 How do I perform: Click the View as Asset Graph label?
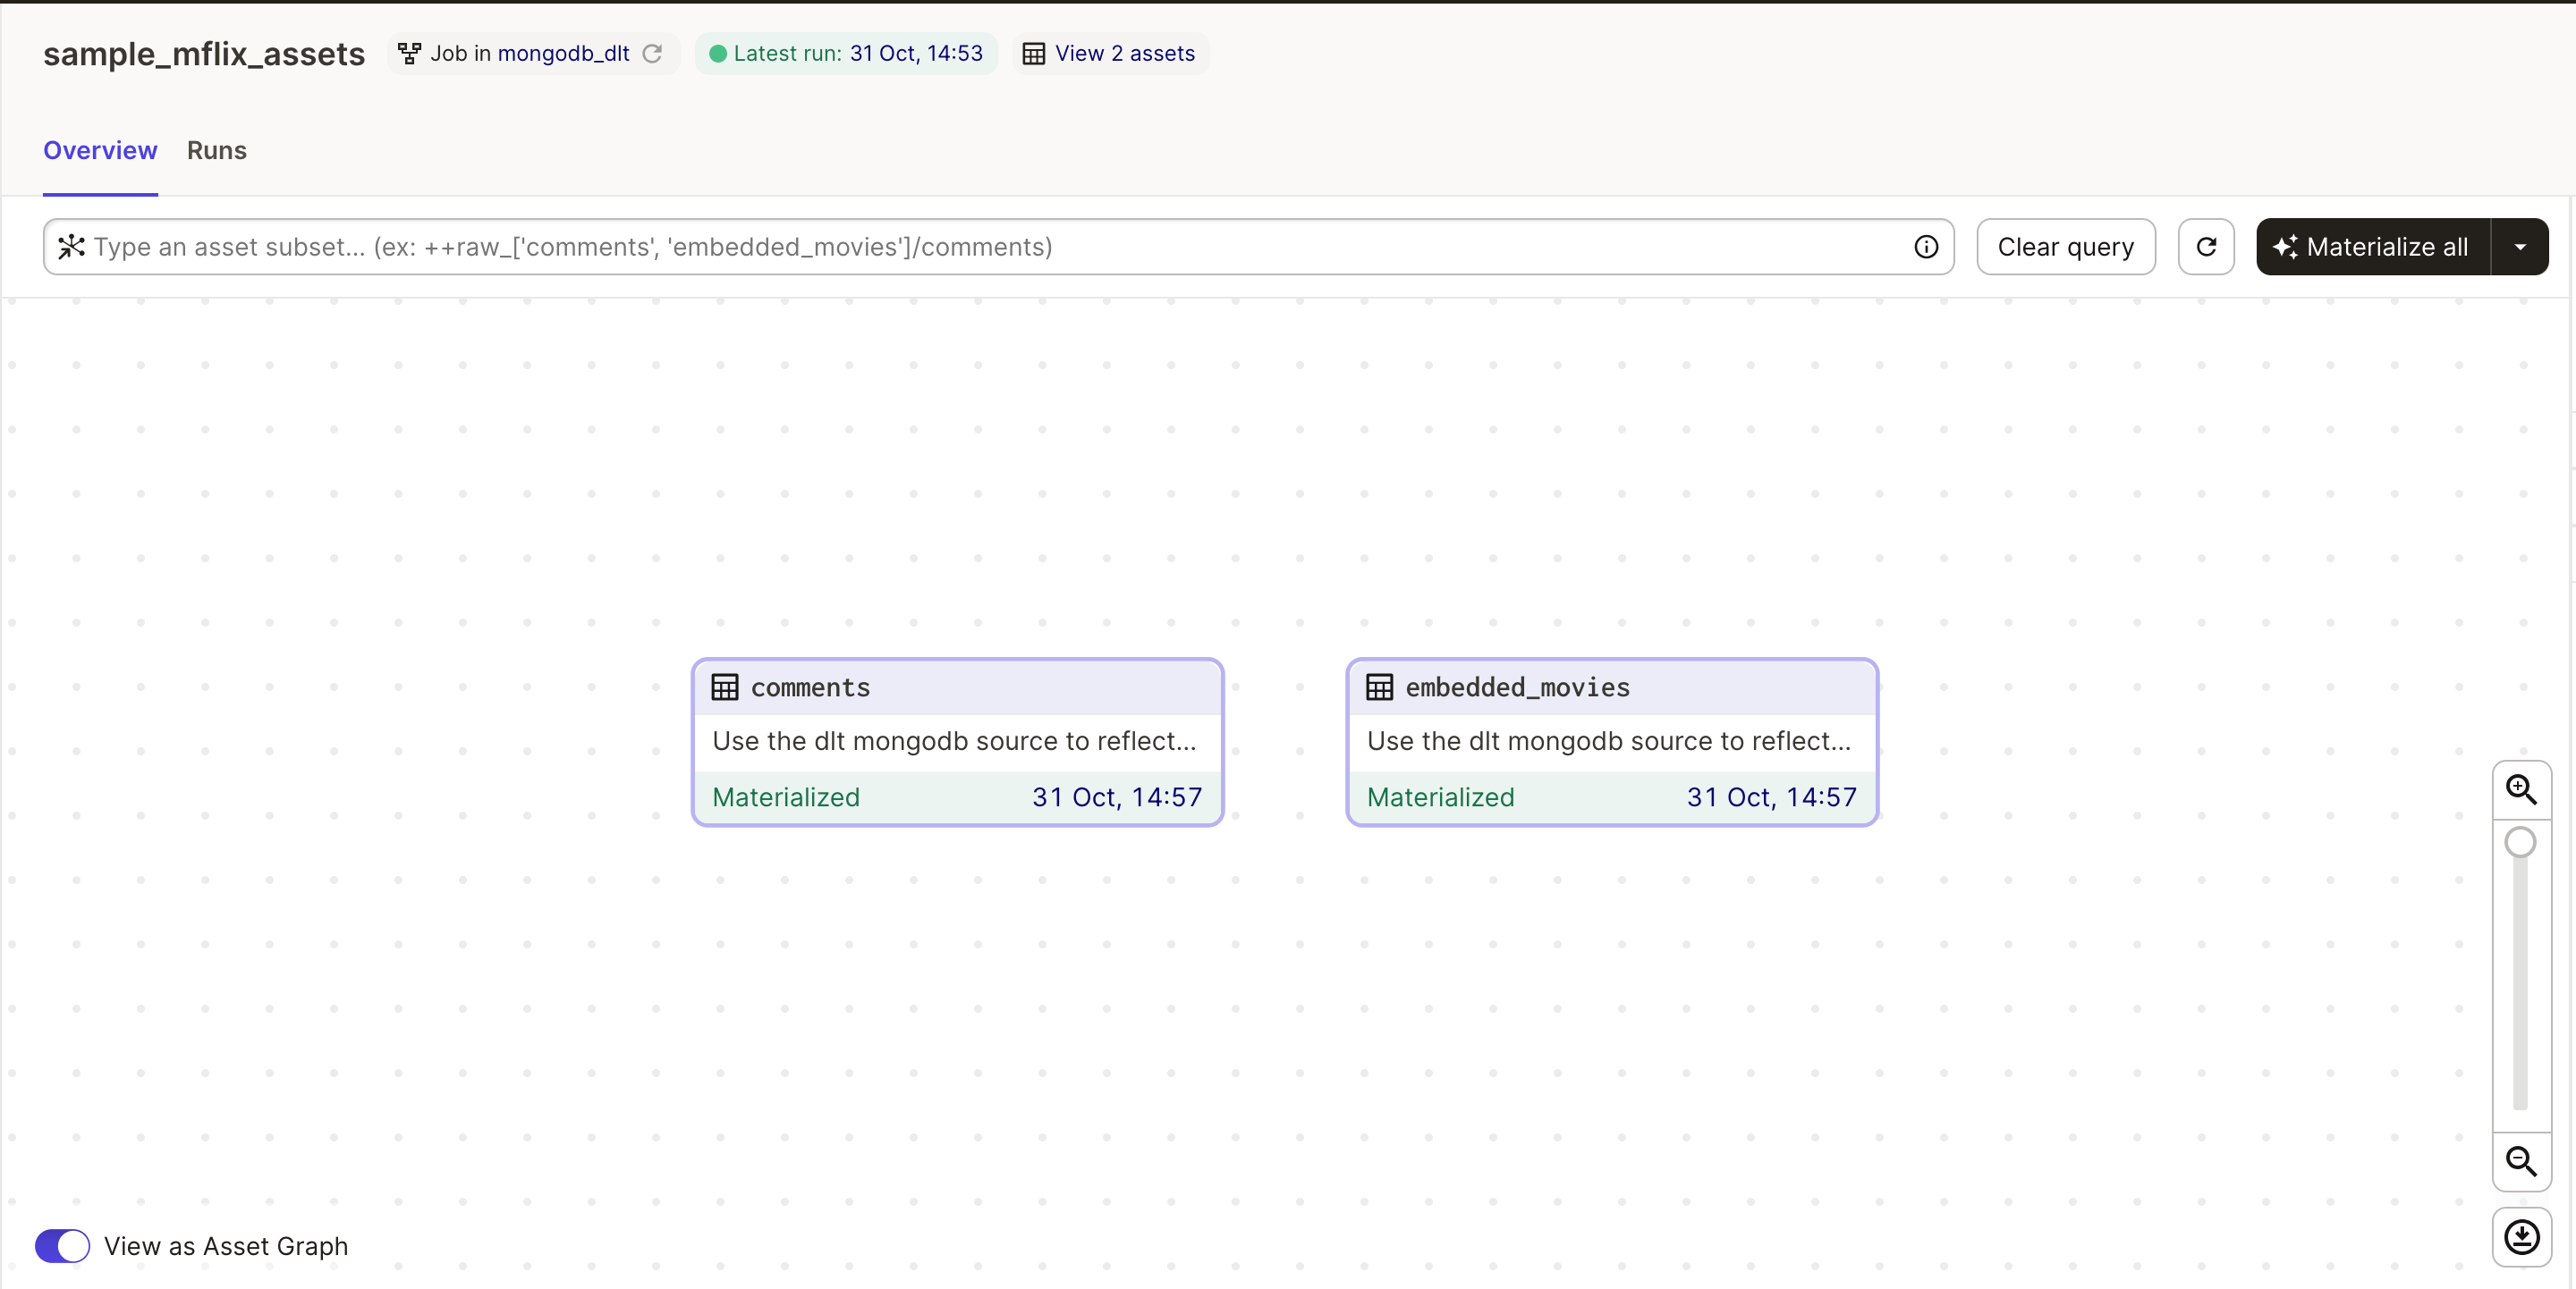coord(226,1246)
